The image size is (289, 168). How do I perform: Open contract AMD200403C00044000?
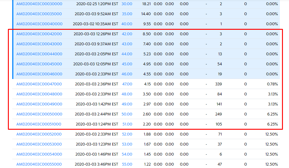pyautogui.click(x=39, y=54)
